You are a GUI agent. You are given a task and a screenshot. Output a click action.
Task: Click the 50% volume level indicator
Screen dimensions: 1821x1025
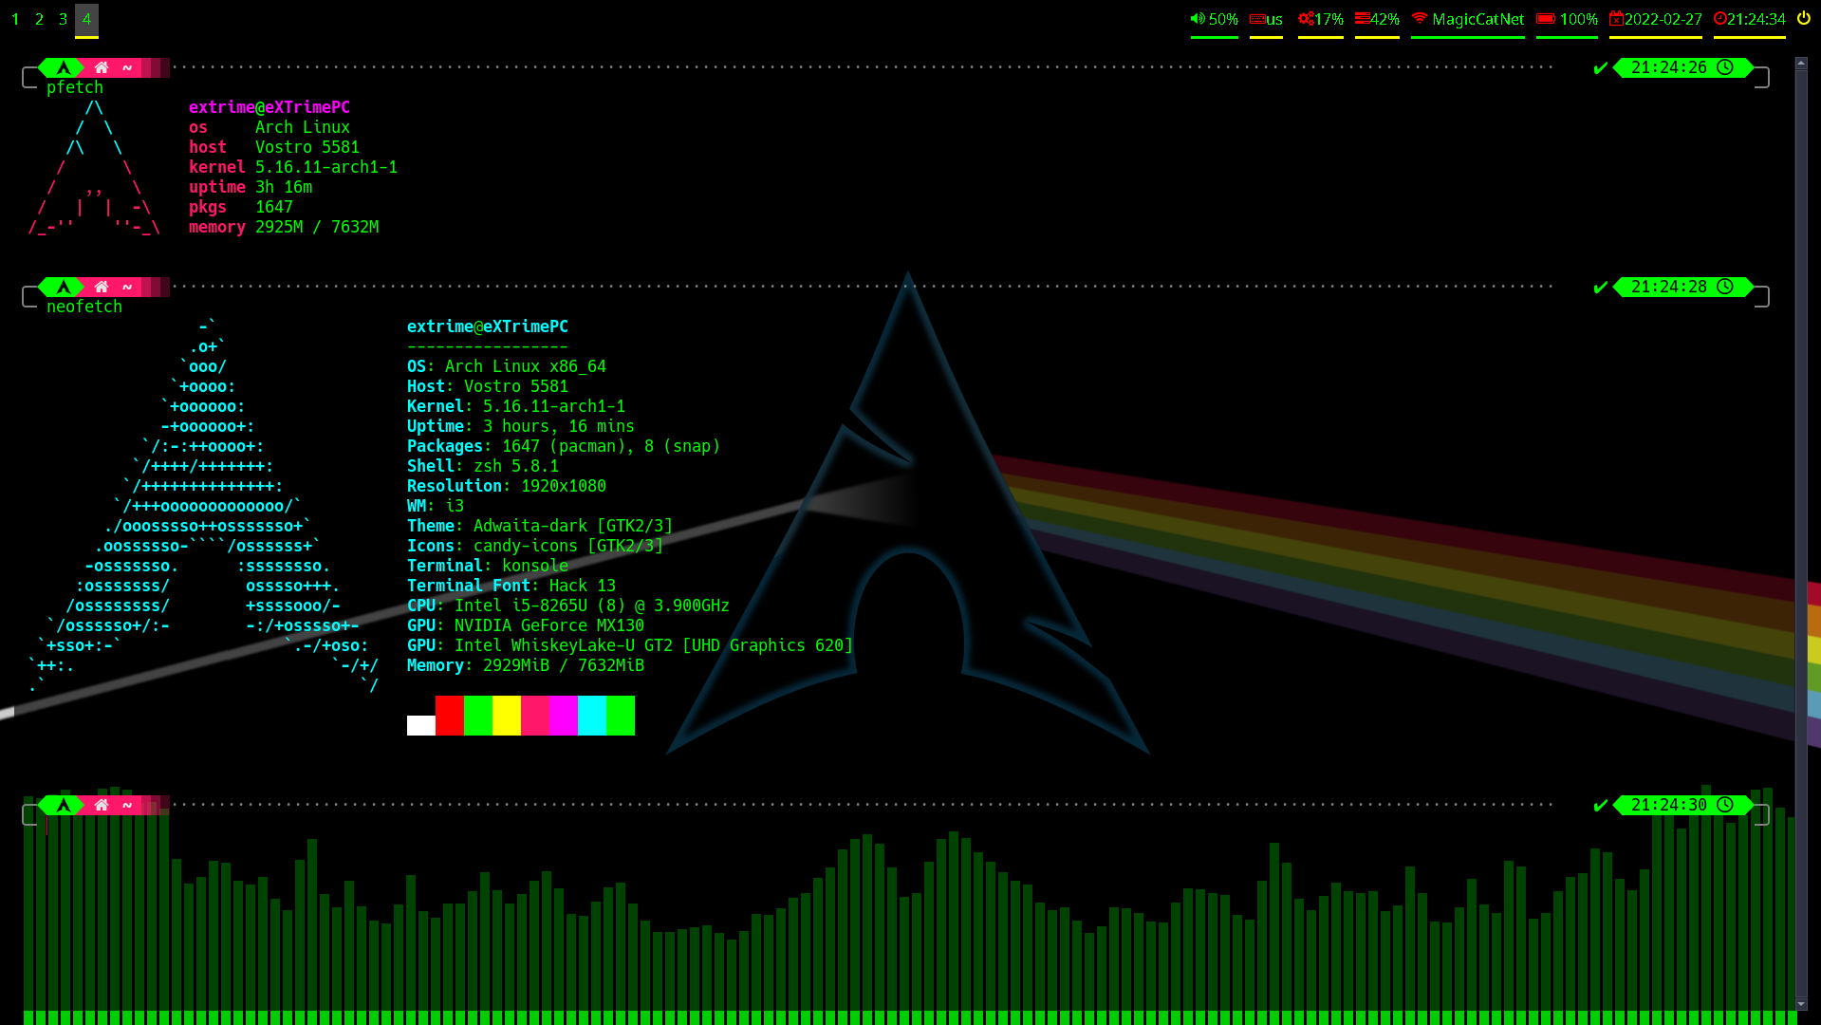pos(1223,19)
